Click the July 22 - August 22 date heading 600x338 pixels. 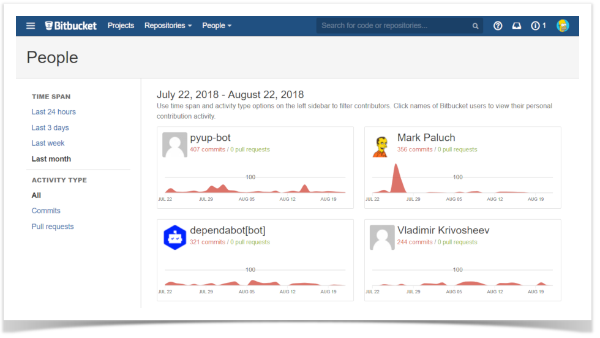[x=230, y=94]
